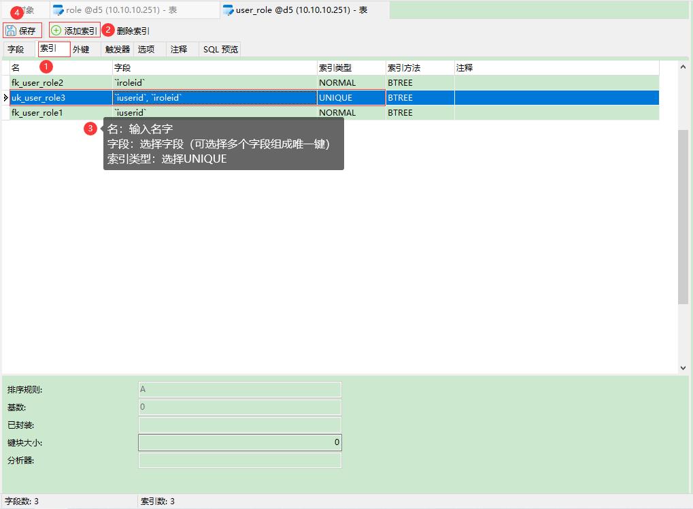Screen dimensions: 693x509
Task: Click the `iuserid`, `iroleid` field cell
Action: pyautogui.click(x=215, y=98)
